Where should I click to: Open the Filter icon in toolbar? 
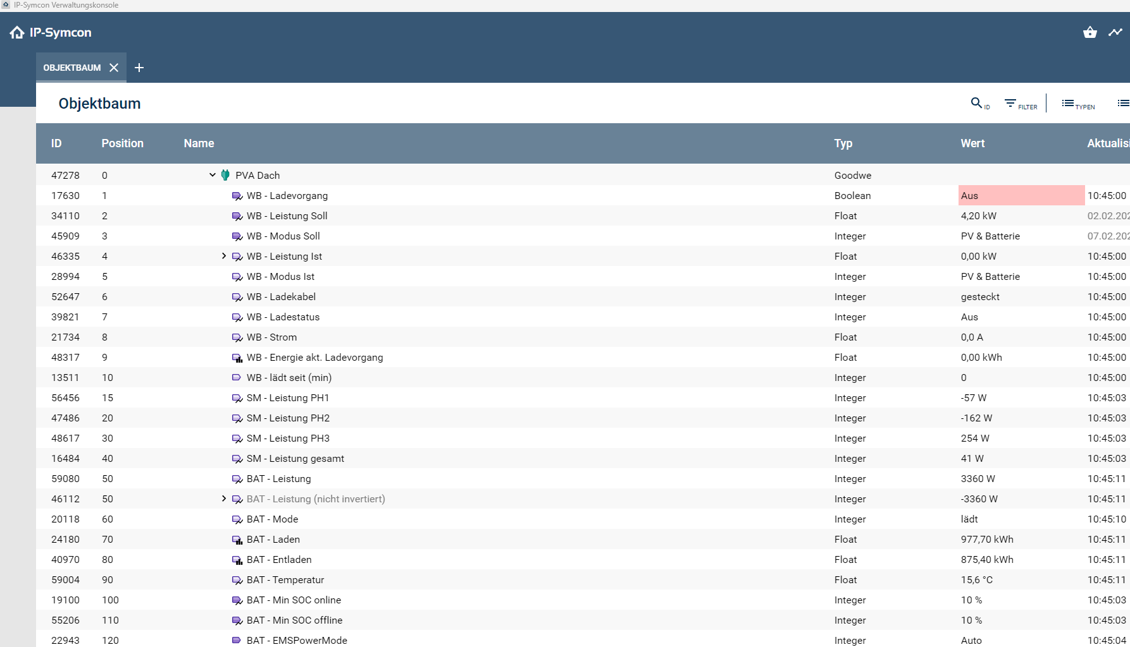[x=1010, y=103]
